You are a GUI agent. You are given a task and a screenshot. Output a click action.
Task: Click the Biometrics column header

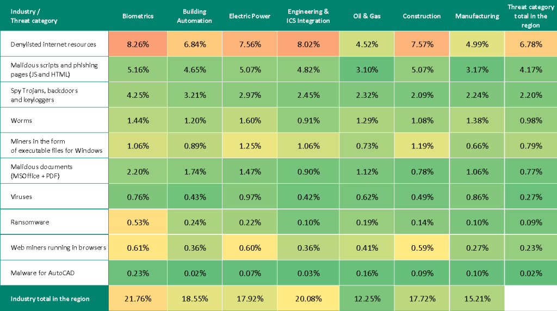138,16
